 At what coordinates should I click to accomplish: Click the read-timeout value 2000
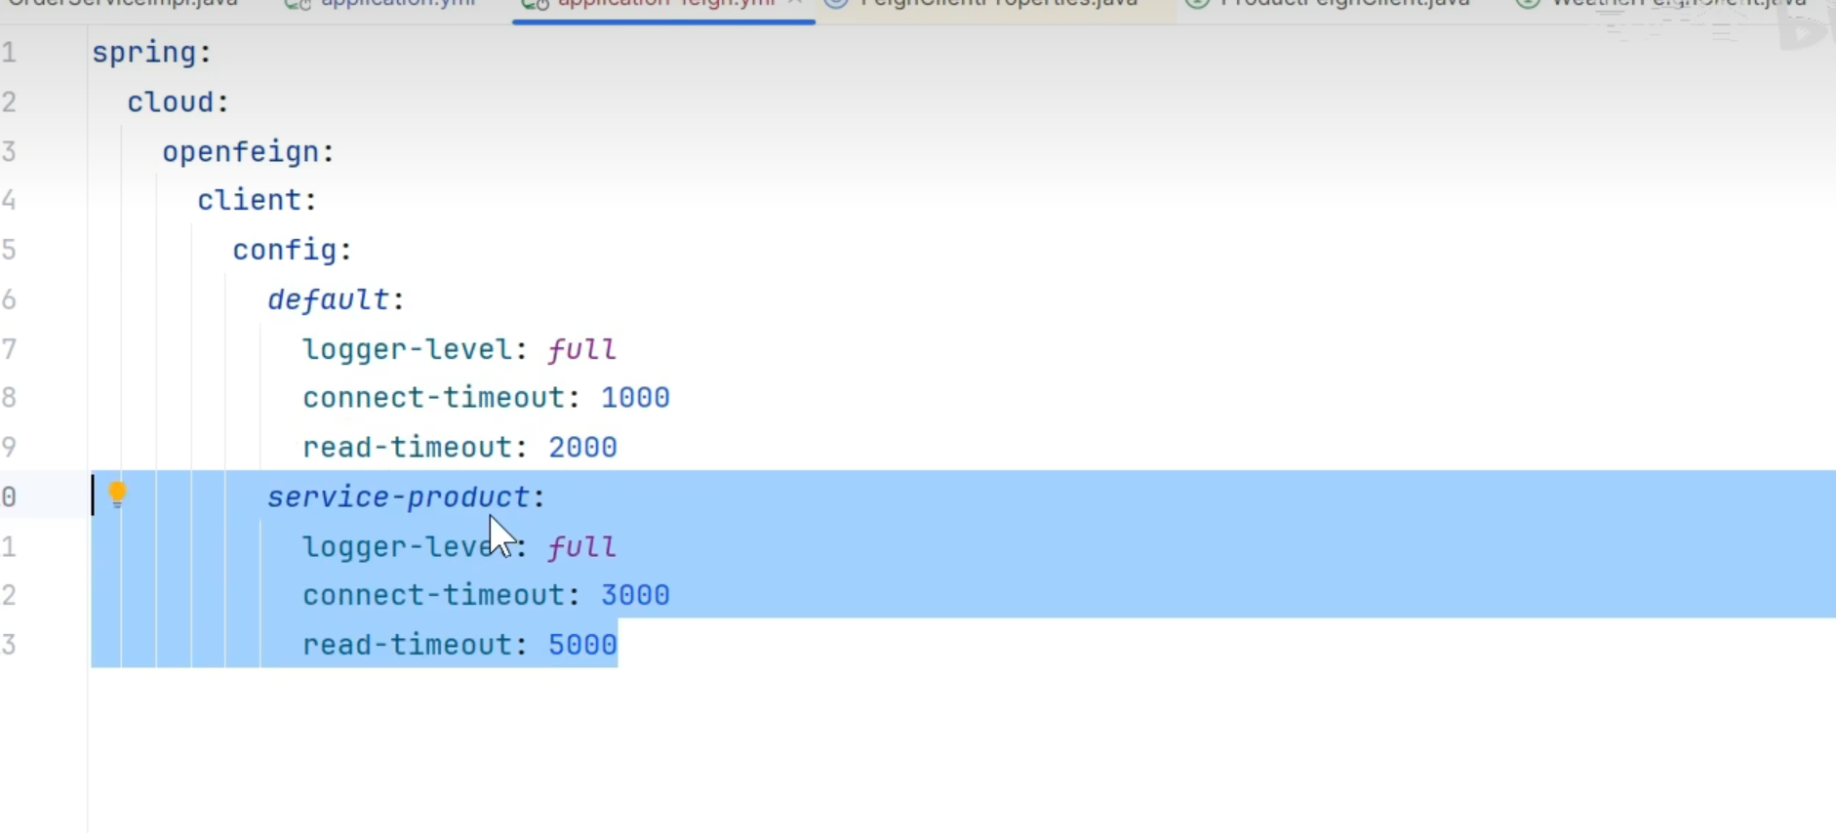[582, 448]
